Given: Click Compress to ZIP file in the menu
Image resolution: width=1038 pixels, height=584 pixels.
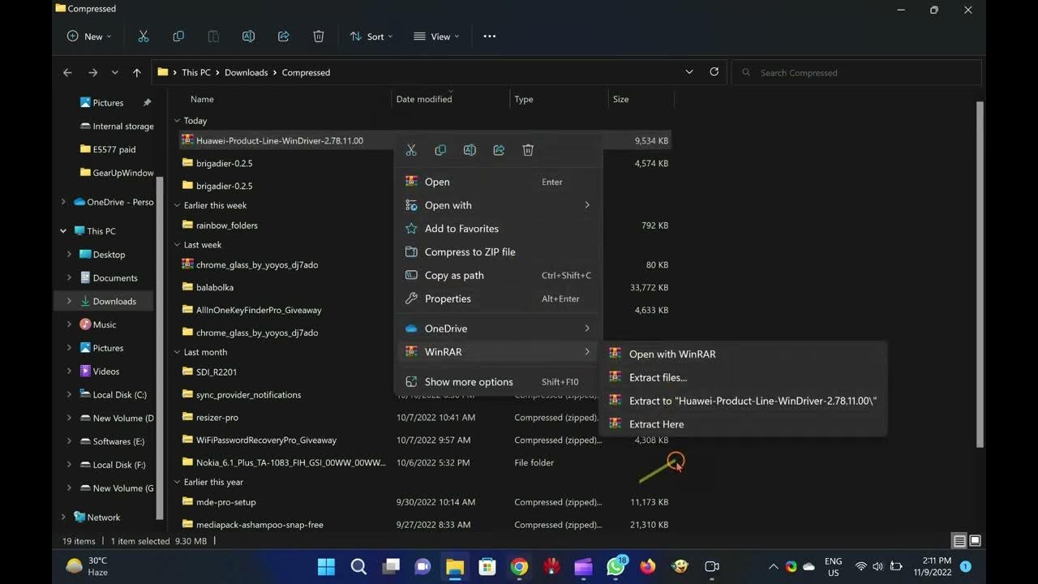Looking at the screenshot, I should pyautogui.click(x=469, y=251).
